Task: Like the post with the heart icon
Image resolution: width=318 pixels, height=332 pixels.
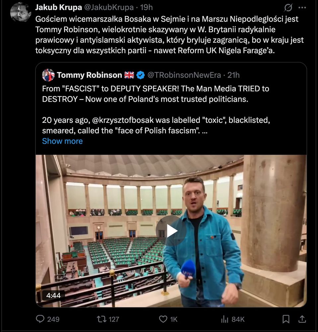Action: pyautogui.click(x=163, y=319)
